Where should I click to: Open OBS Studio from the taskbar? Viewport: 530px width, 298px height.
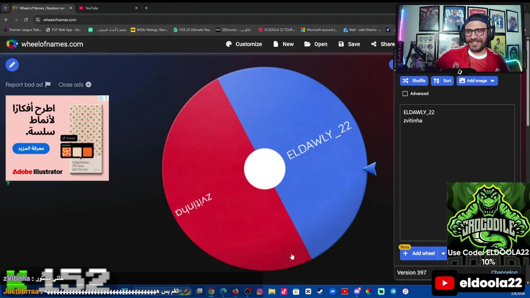(x=248, y=292)
